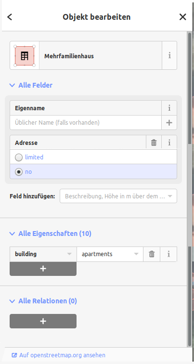Add a multilingual name with the plus

coord(169,123)
